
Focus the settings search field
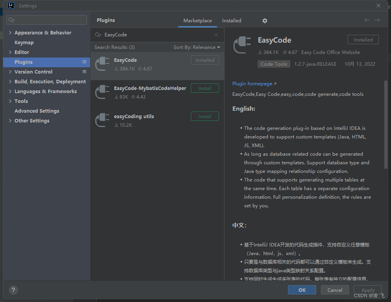pyautogui.click(x=47, y=20)
